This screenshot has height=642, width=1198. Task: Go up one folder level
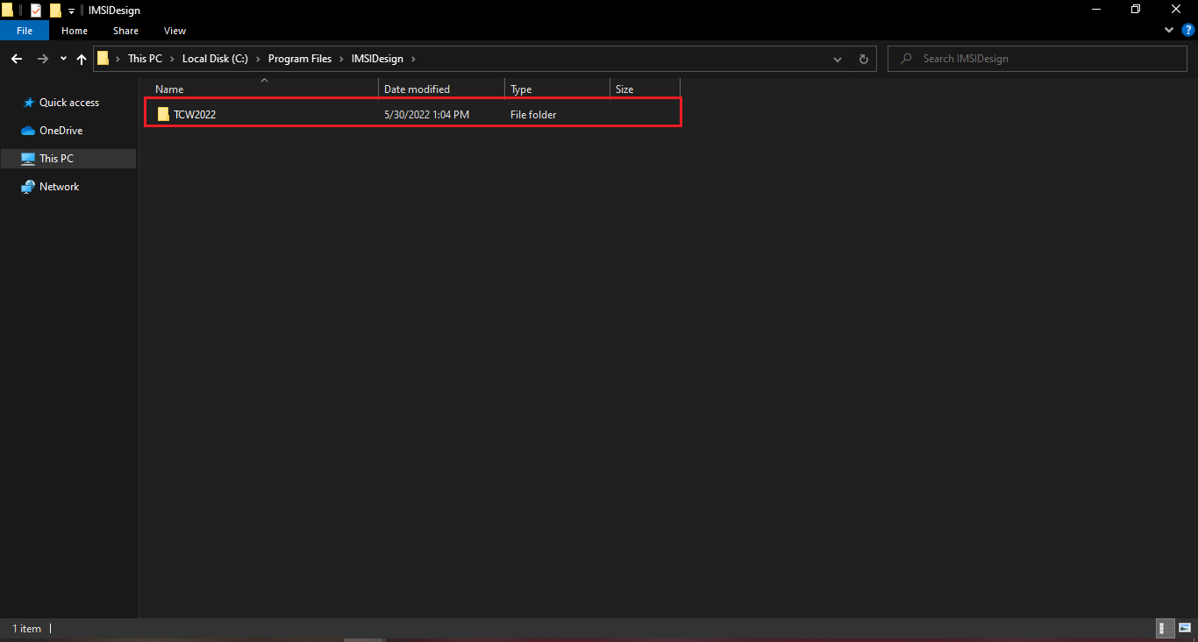pos(82,59)
